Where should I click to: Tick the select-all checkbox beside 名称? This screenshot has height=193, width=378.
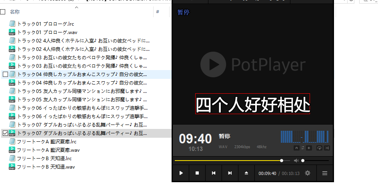click(3, 12)
